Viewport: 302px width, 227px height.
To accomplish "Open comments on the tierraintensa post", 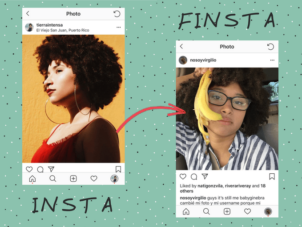I will coord(40,169).
